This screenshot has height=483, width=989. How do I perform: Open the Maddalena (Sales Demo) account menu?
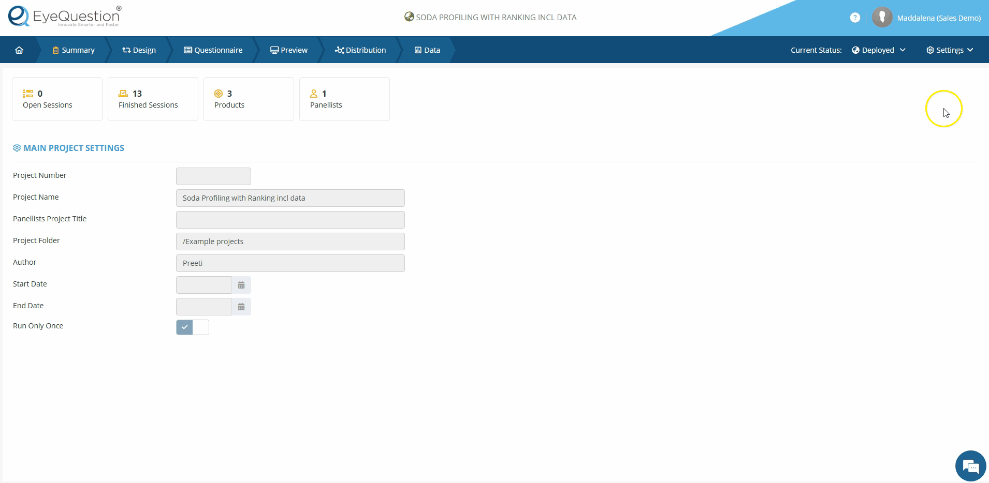click(x=938, y=18)
